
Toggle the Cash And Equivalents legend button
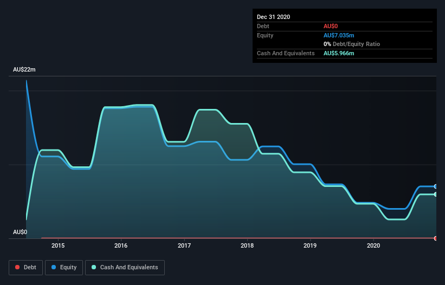[125, 268]
